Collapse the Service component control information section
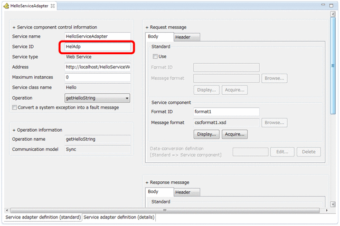 [x=13, y=27]
